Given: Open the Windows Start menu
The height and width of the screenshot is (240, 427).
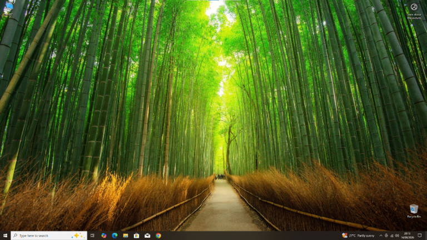Looking at the screenshot, I should click(x=5, y=236).
